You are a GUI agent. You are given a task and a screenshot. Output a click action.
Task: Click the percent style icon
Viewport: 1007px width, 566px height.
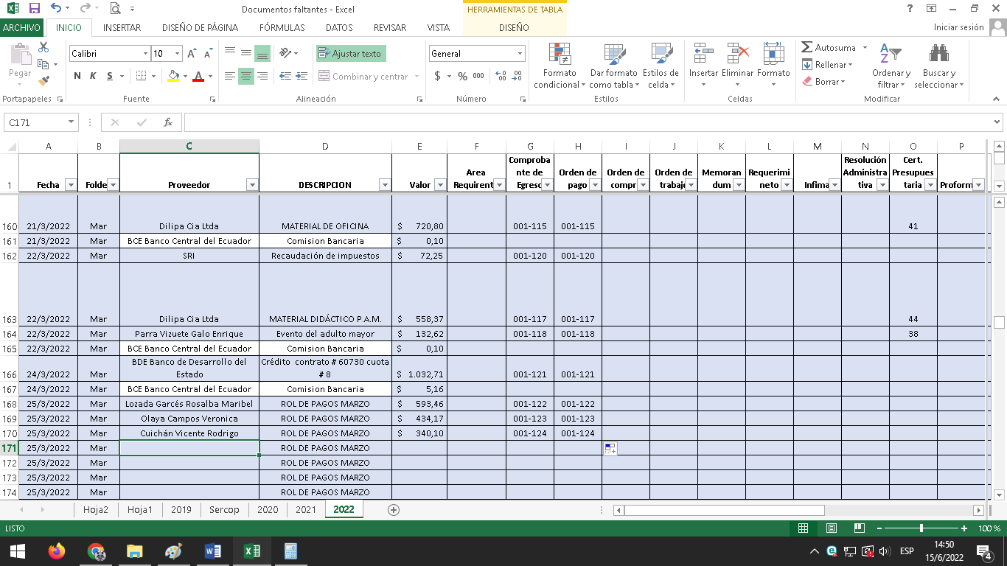click(462, 76)
